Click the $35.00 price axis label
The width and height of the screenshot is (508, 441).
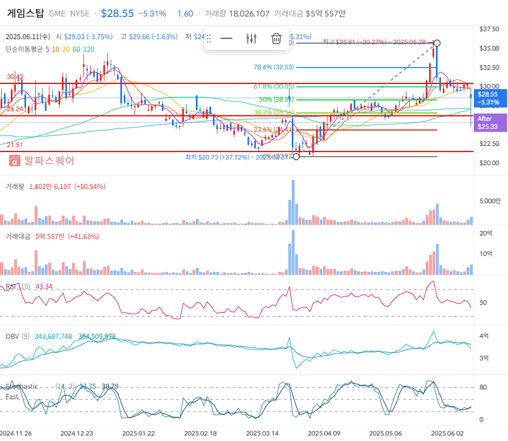click(x=489, y=48)
